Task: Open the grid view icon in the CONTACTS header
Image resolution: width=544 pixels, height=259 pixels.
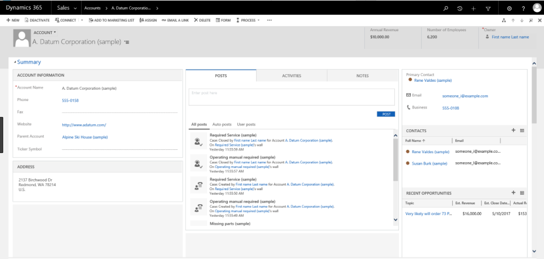Action: coord(522,131)
